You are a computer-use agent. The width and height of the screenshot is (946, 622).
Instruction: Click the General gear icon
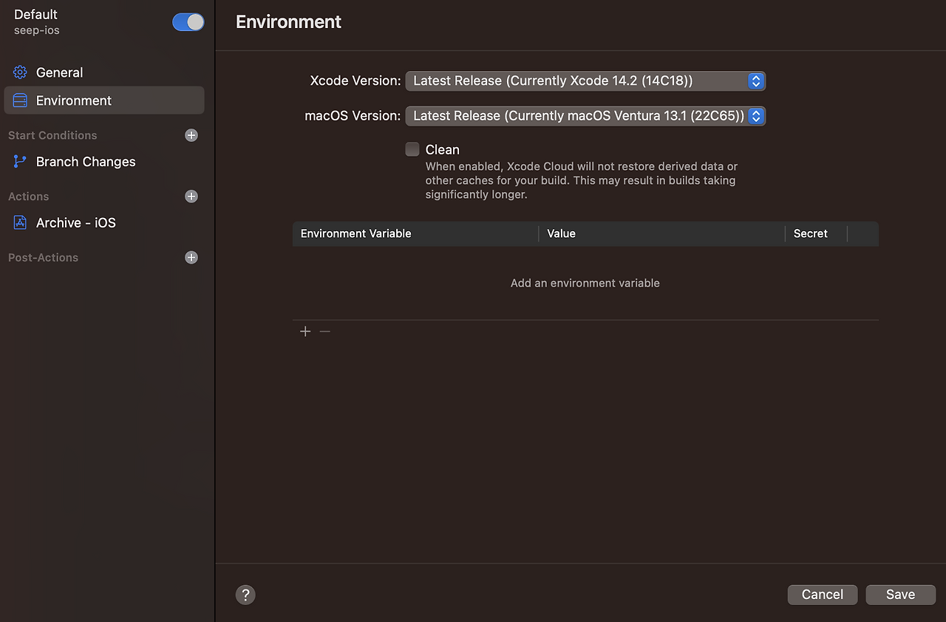pyautogui.click(x=20, y=72)
